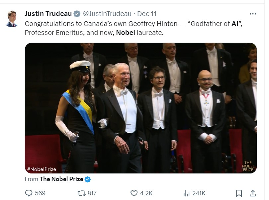This screenshot has width=269, height=200.
Task: Open the view analytics bar chart icon
Action: point(187,193)
